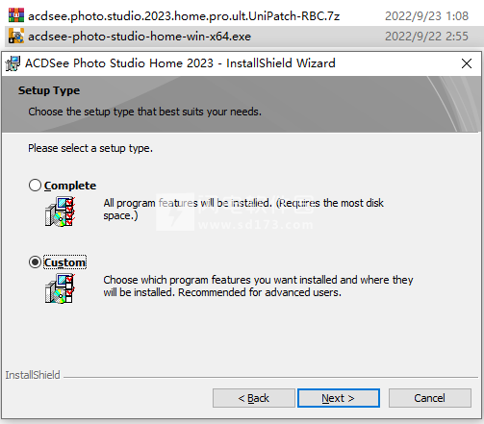Go to the next step with Next

point(339,398)
